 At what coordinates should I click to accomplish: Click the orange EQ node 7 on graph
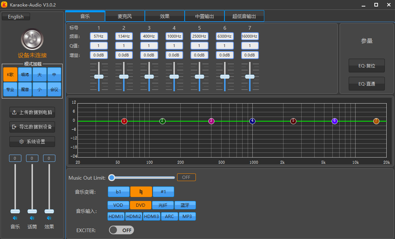tap(376, 121)
